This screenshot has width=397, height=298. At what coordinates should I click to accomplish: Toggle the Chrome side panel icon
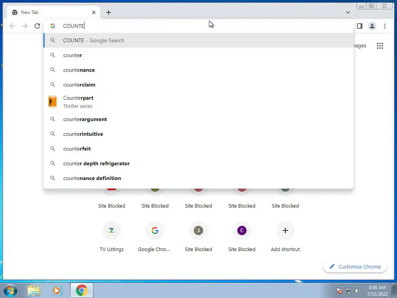pos(359,26)
